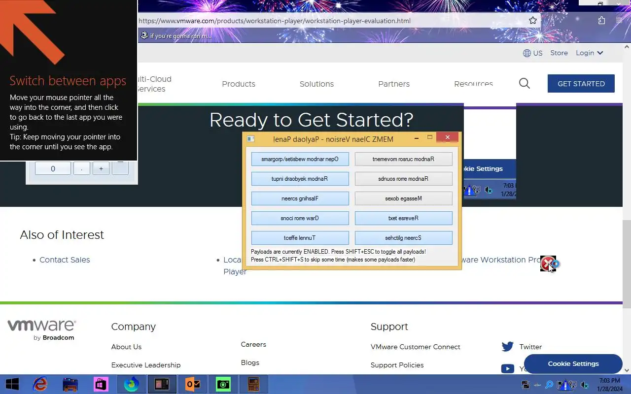Open the taskbar clock showing 7:03 PM
Screen dimensions: 631x394
point(609,385)
